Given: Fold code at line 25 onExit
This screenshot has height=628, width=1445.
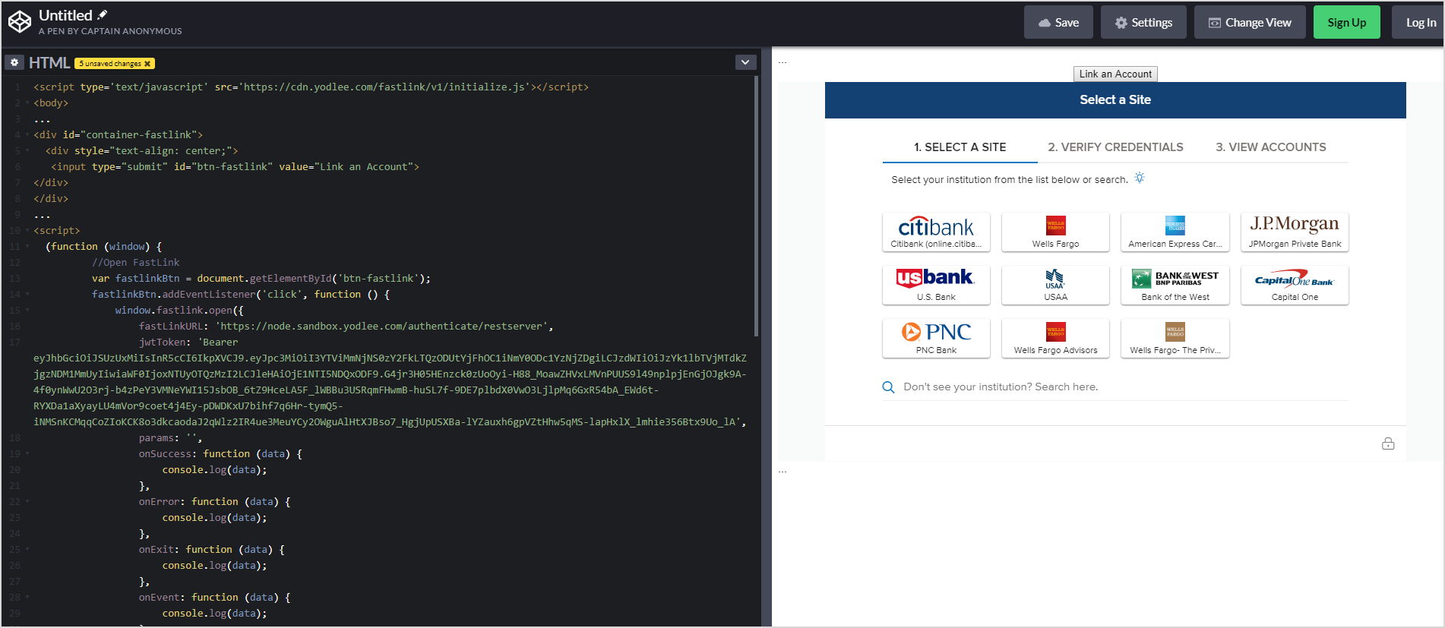Looking at the screenshot, I should (27, 549).
